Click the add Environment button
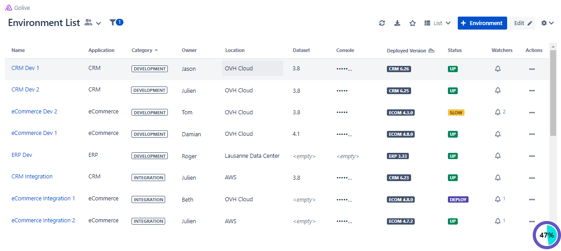This screenshot has height=251, width=561. pos(482,23)
